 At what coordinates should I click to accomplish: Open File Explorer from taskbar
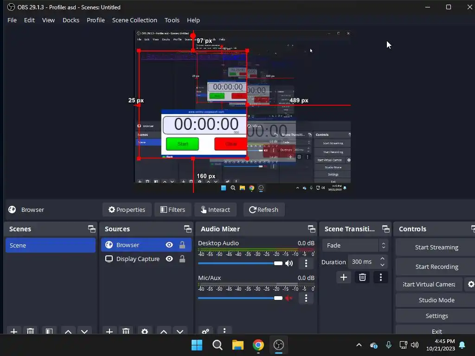pos(238,345)
